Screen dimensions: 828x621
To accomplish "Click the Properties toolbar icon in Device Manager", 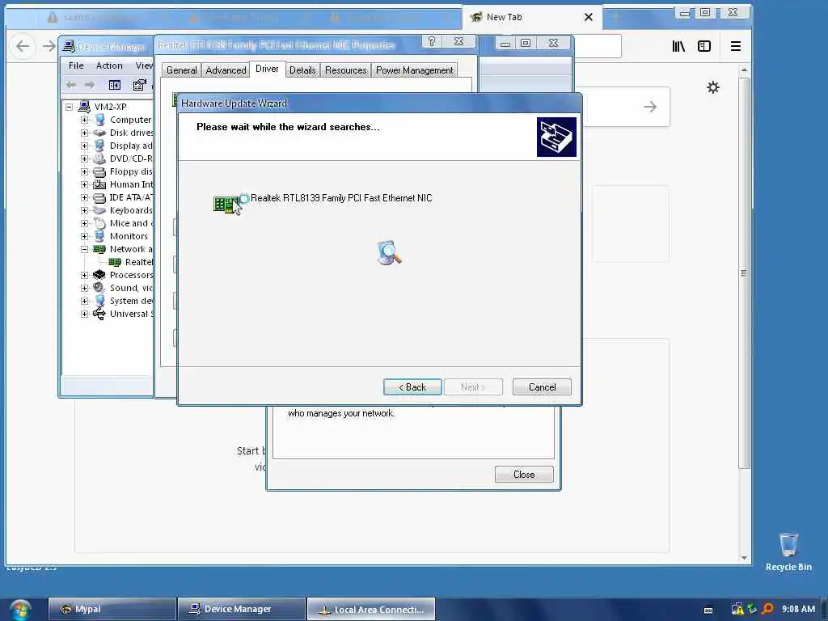I will [139, 85].
